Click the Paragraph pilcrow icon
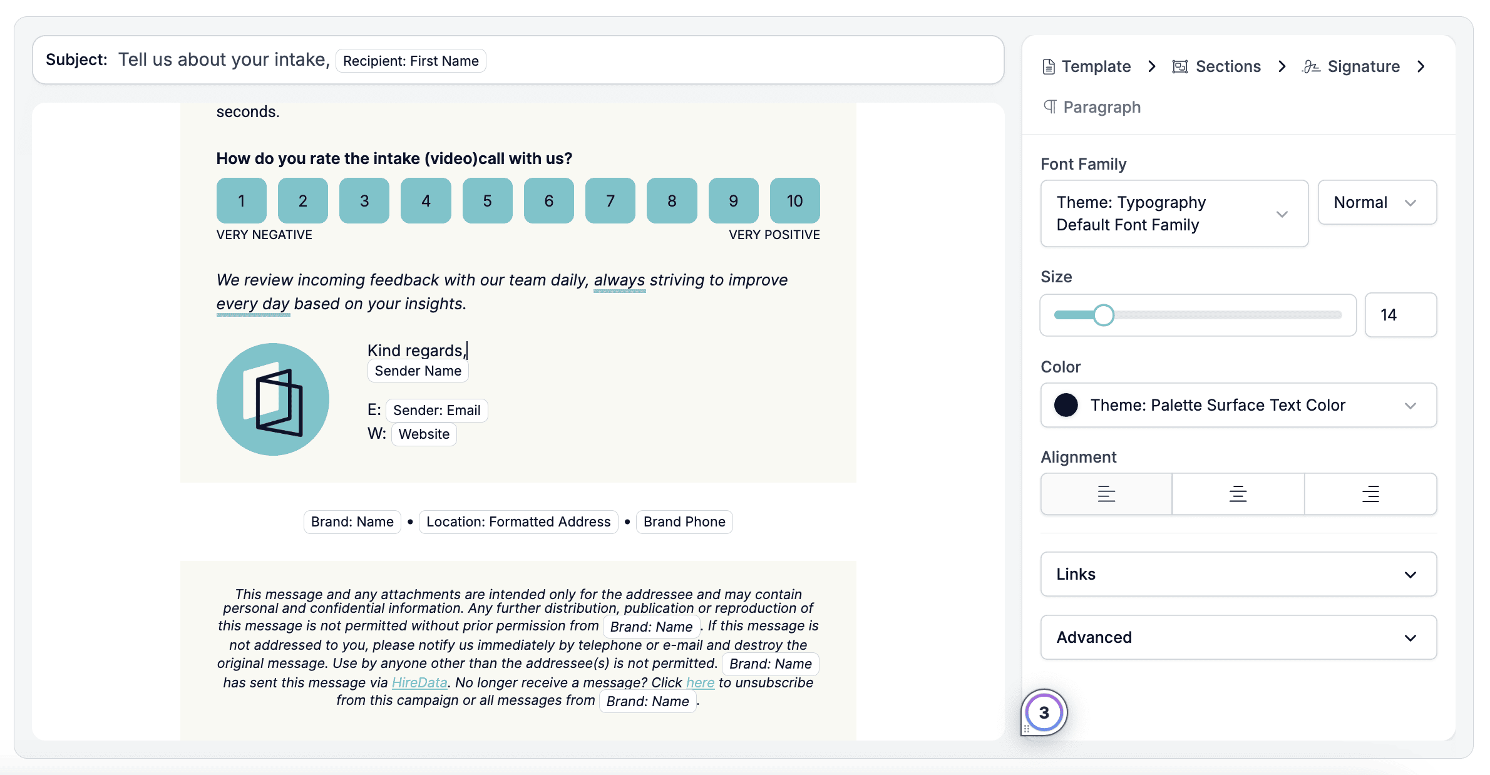1490x775 pixels. [x=1050, y=106]
